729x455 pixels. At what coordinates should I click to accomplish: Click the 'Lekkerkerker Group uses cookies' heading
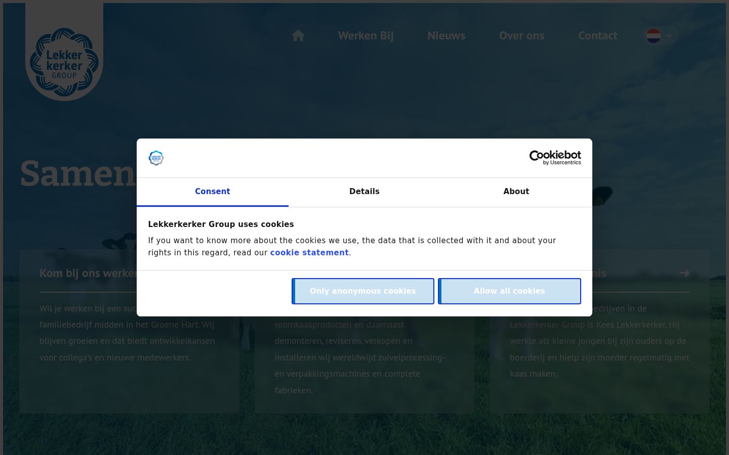[x=221, y=224]
